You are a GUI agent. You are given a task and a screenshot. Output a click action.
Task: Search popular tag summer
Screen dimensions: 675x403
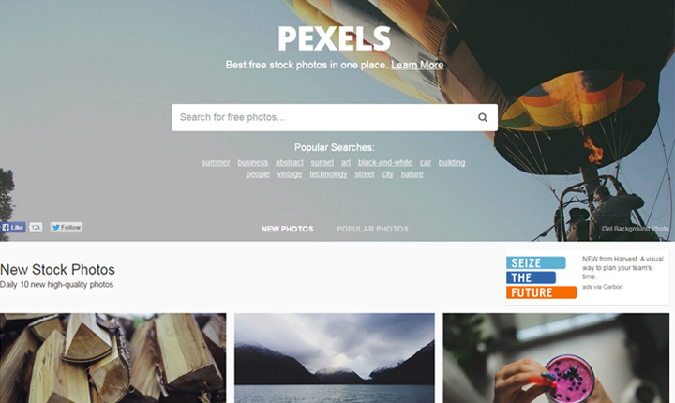point(216,163)
